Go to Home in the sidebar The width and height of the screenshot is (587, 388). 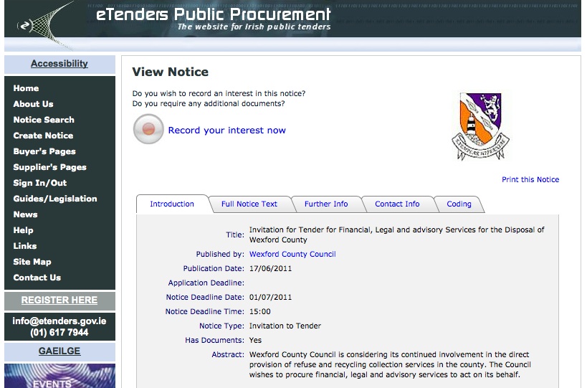[x=26, y=88]
